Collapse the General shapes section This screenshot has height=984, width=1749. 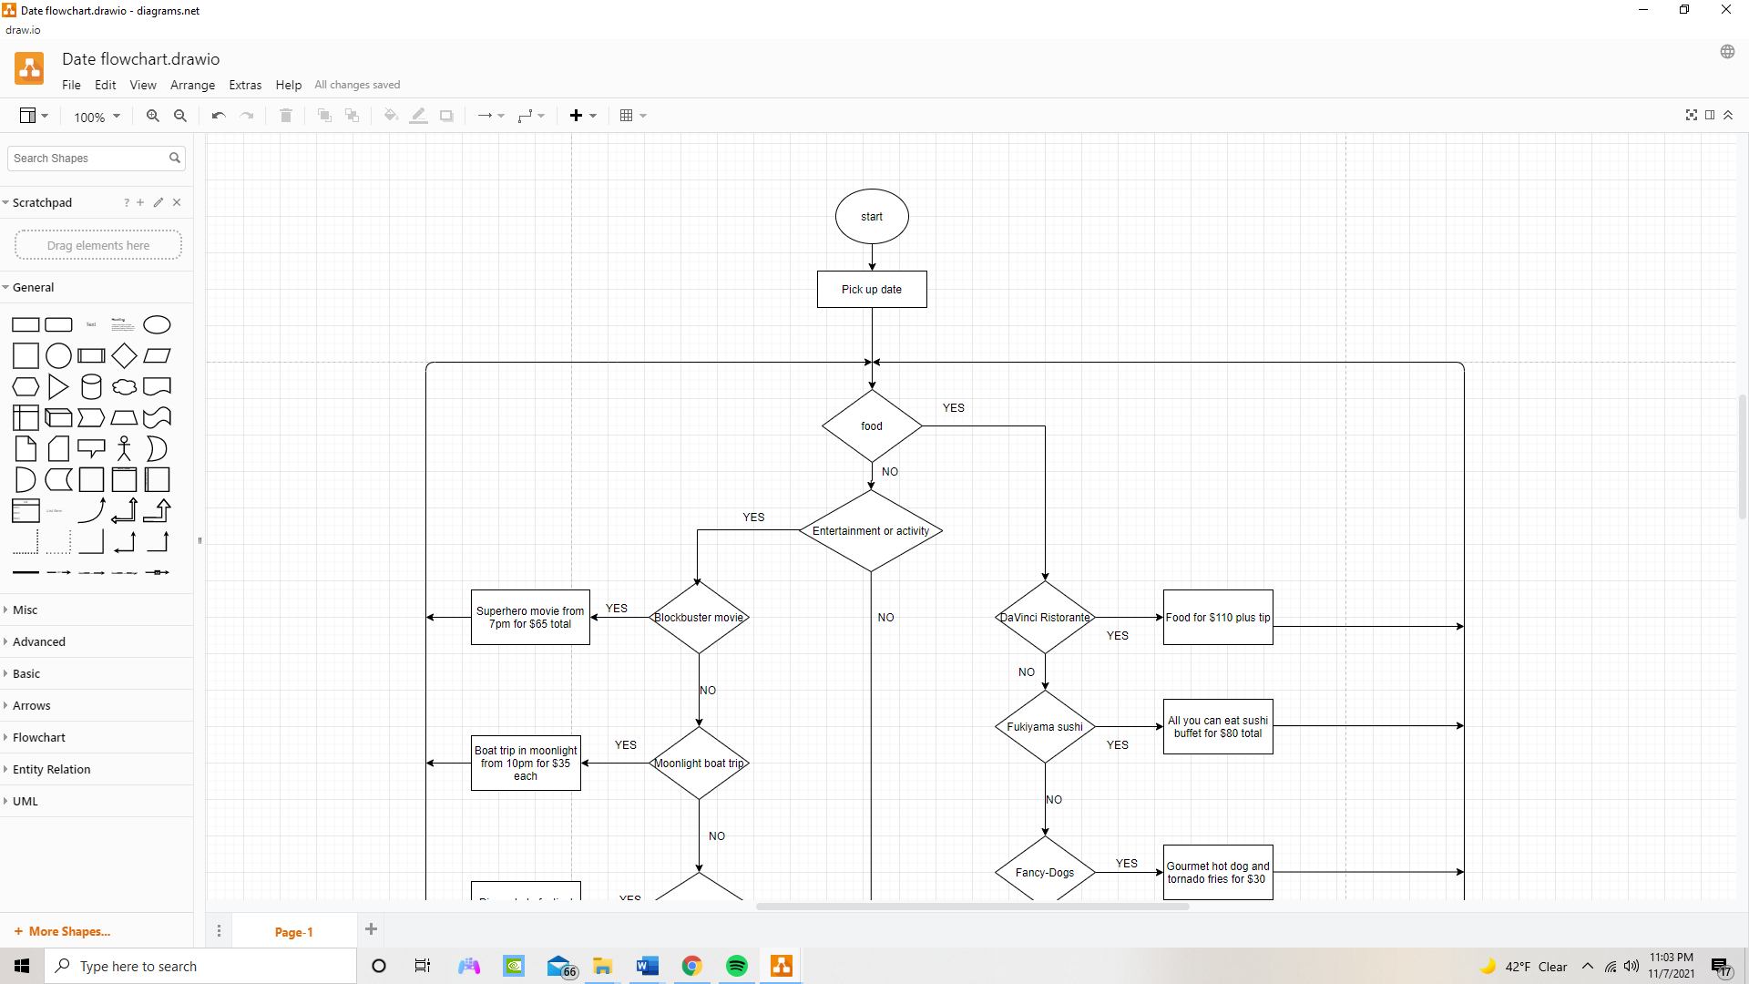pos(34,287)
